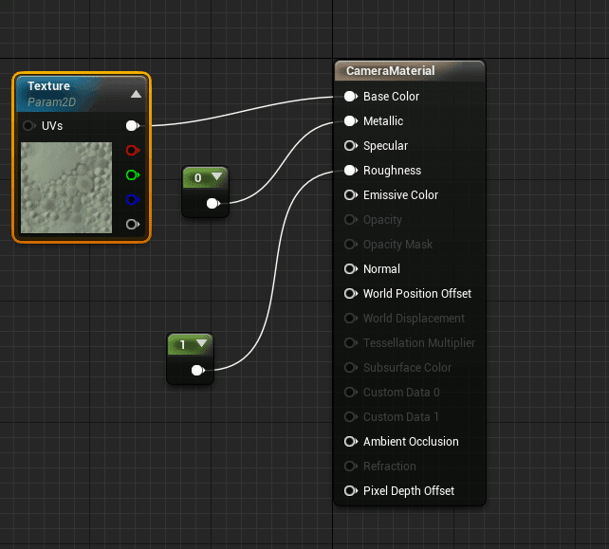Viewport: 609px width, 549px height.
Task: Click the Param2D subtitle text
Action: [x=51, y=102]
